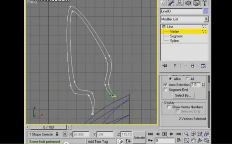Toggle the Animate button

(x=139, y=137)
